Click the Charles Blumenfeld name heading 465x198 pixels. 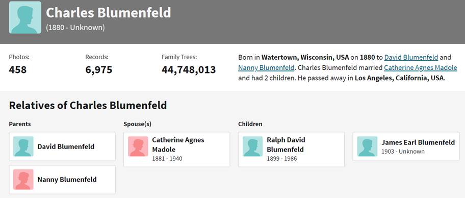(109, 13)
